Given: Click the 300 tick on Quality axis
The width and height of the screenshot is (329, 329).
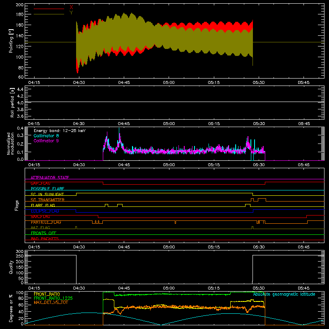Looking at the screenshot, I should [x=20, y=252].
